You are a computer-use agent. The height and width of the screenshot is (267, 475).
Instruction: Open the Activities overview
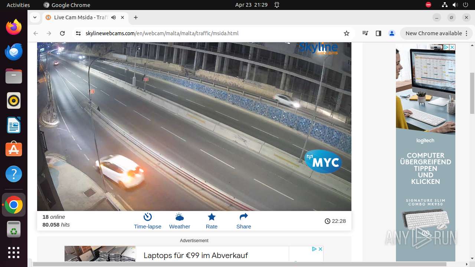[x=18, y=5]
